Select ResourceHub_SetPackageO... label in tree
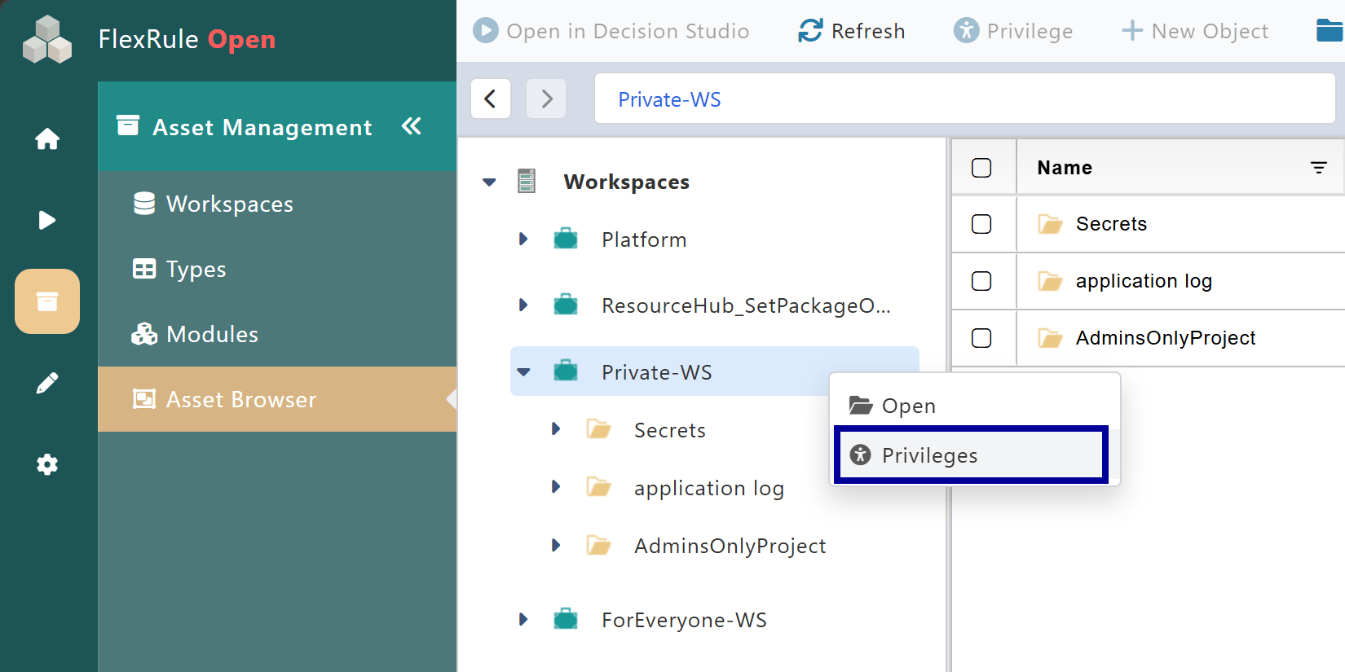Image resolution: width=1345 pixels, height=672 pixels. pos(746,305)
